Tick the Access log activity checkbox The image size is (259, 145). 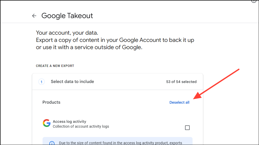pyautogui.click(x=187, y=128)
